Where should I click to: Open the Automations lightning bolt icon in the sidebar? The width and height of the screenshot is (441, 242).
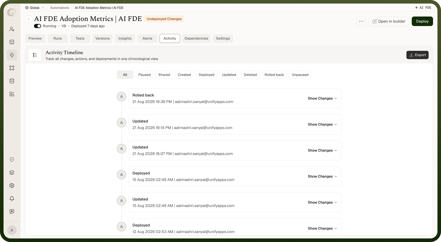(x=12, y=55)
